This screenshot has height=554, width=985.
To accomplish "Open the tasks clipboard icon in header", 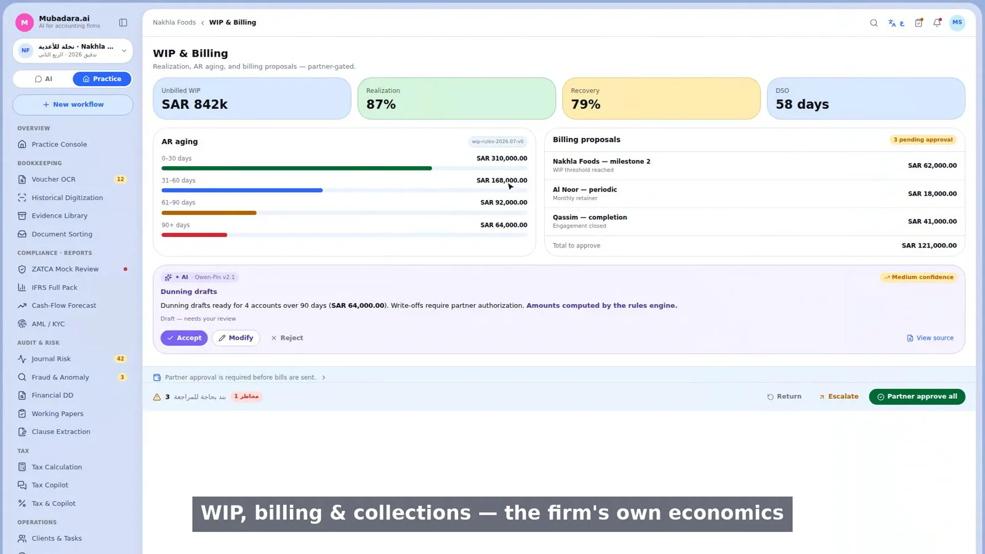I will click(919, 23).
